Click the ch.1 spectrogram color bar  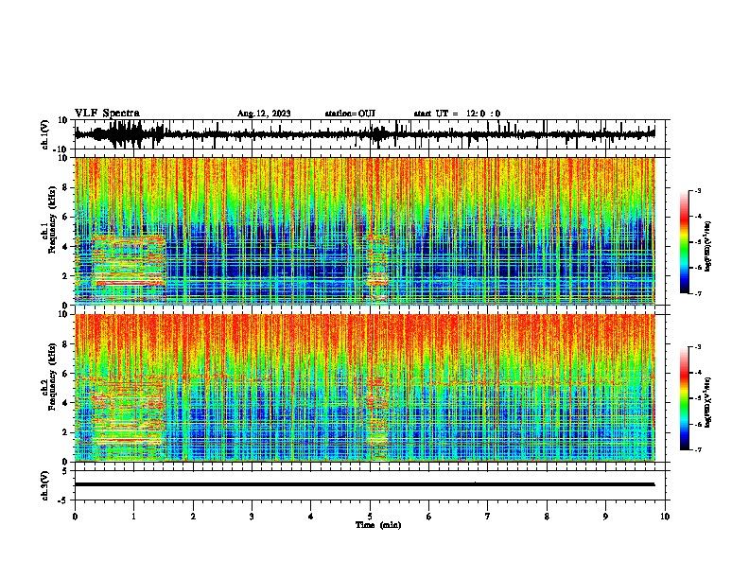[x=685, y=242]
